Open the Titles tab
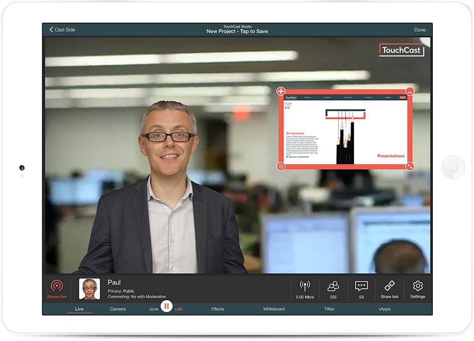The width and height of the screenshot is (474, 341). [x=329, y=309]
